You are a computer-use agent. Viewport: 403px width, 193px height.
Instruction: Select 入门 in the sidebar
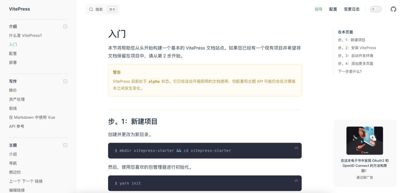(13, 44)
